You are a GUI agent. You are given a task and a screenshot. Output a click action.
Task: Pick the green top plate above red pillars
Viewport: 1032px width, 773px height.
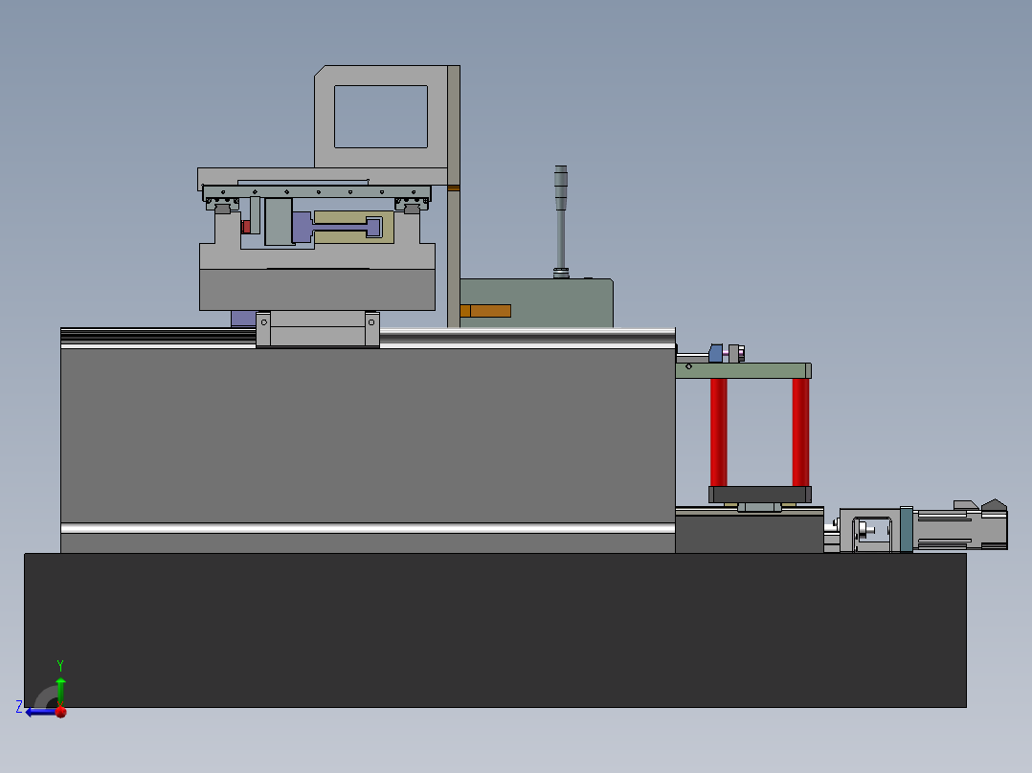743,370
